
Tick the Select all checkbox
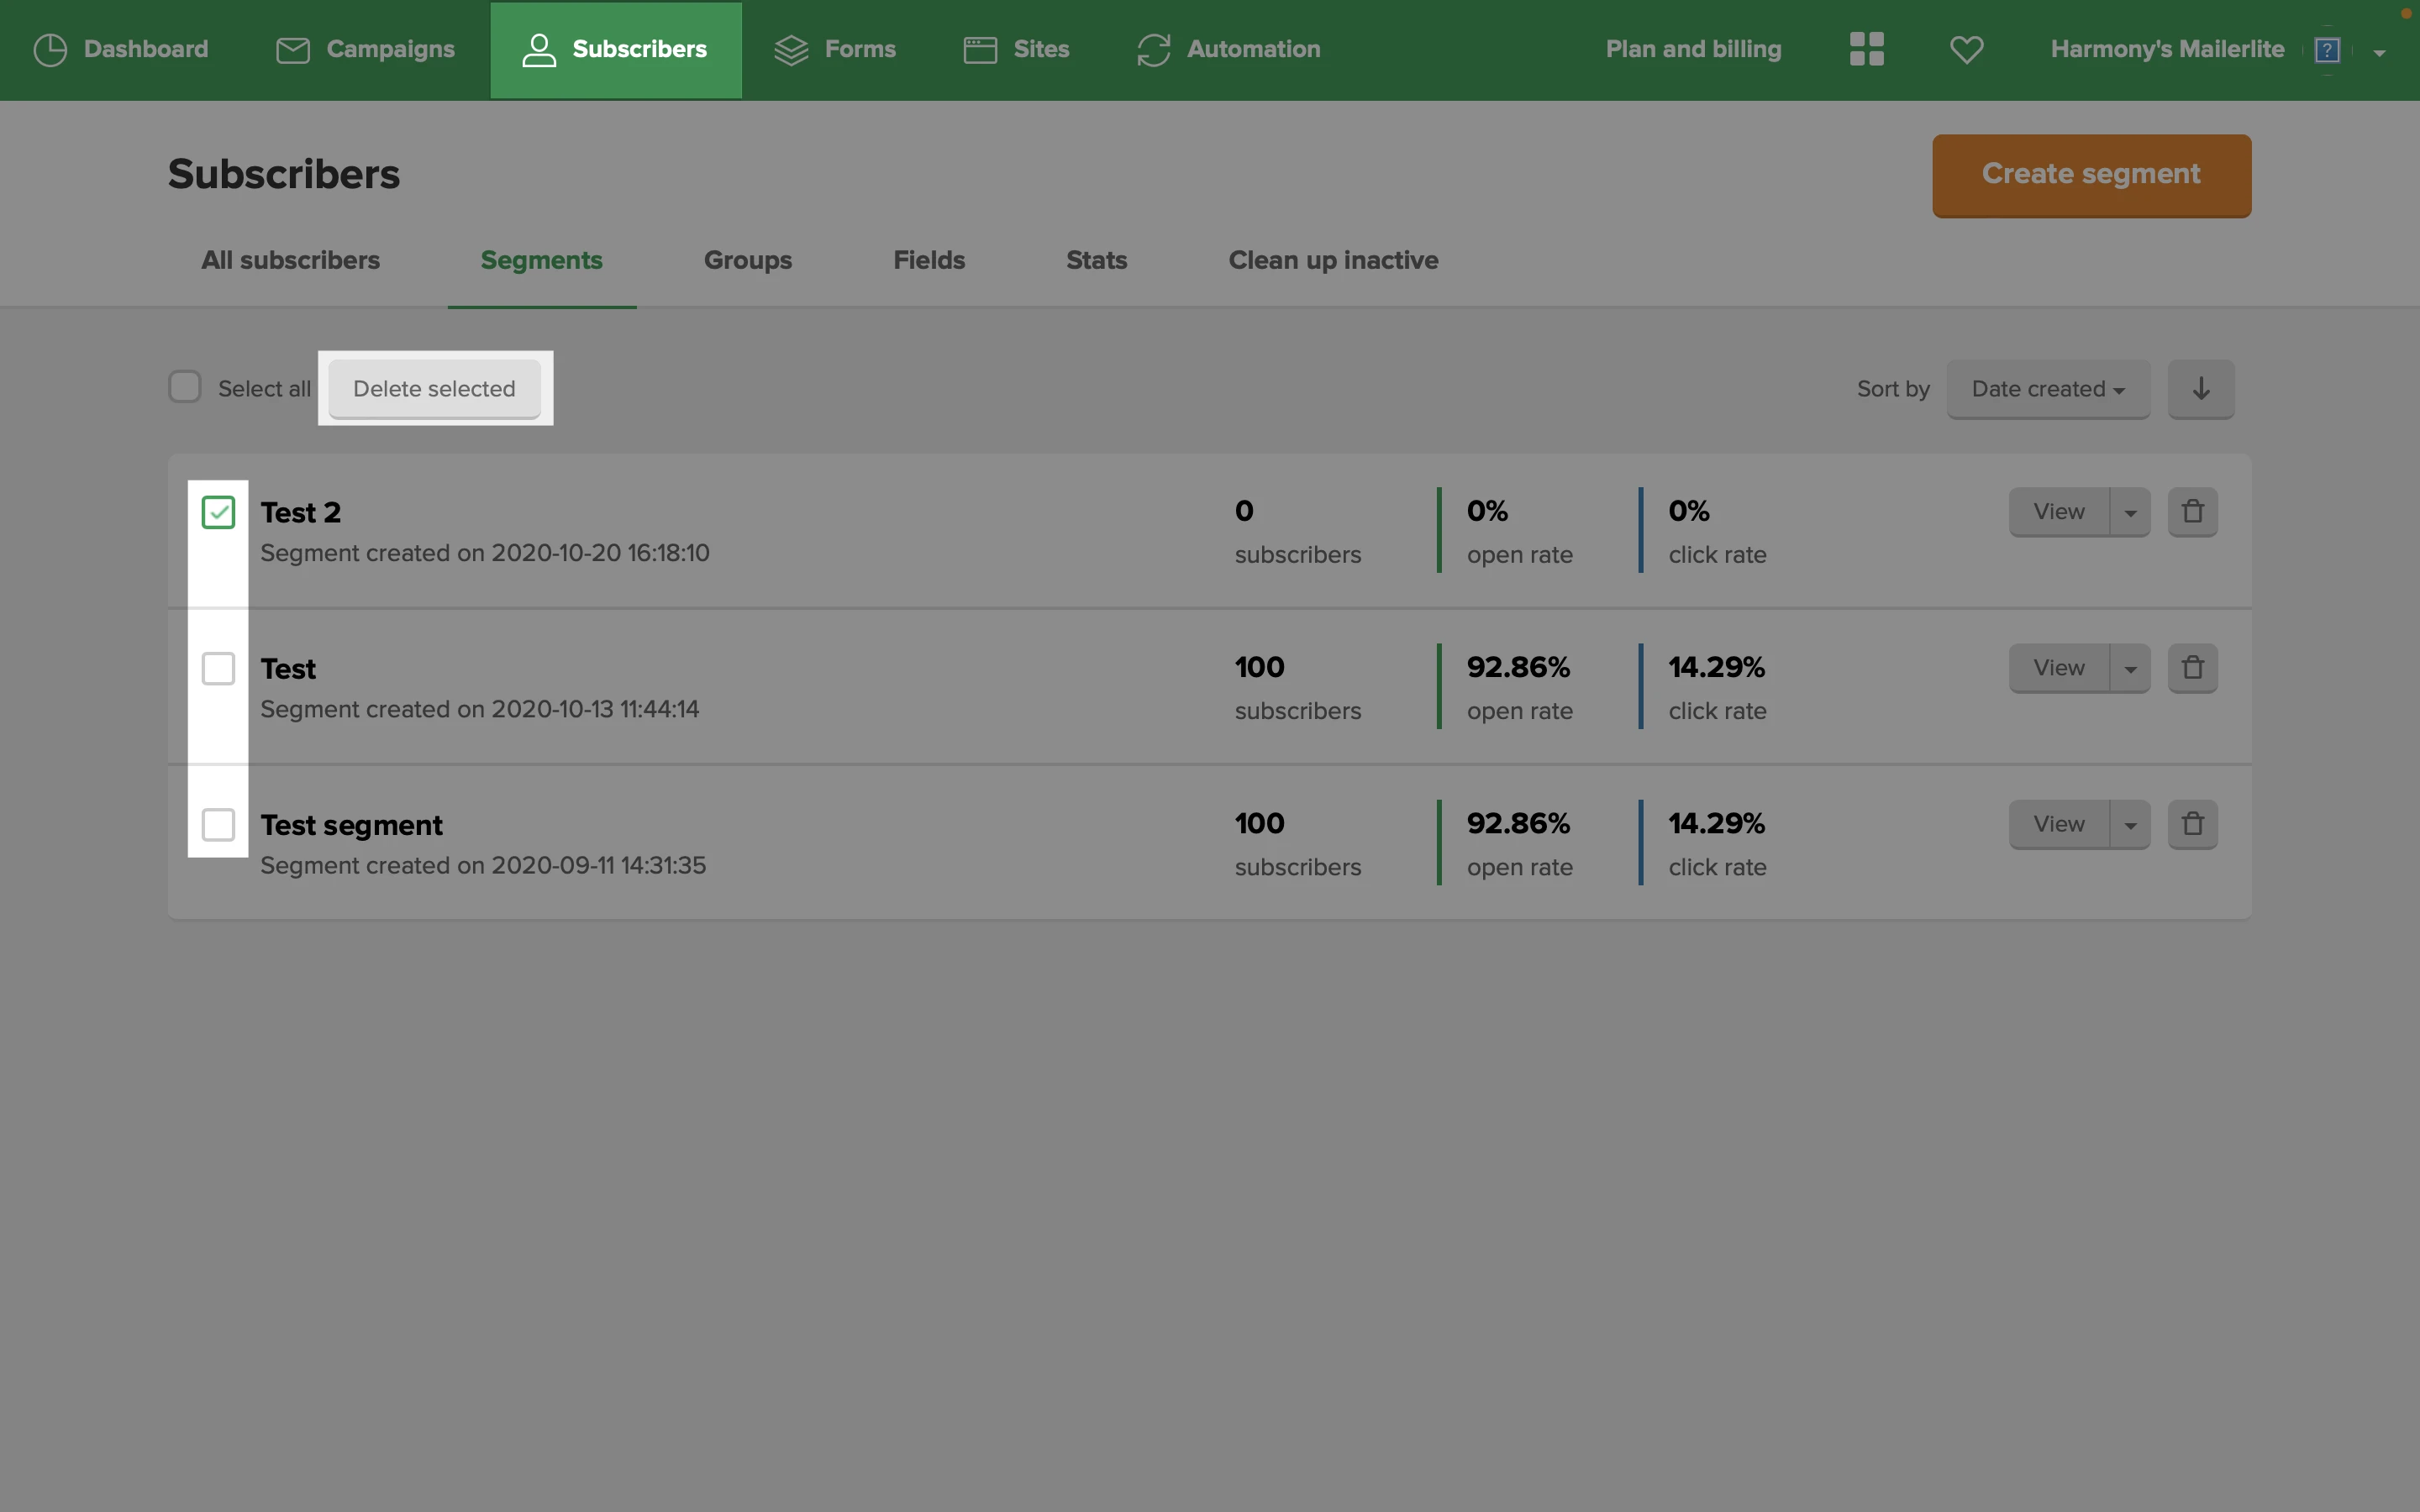[185, 387]
